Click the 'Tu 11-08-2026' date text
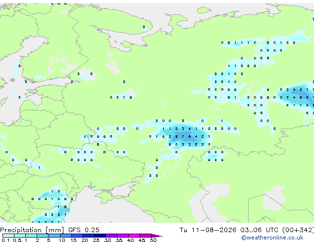Image resolution: width=314 pixels, height=242 pixels. pos(208,230)
